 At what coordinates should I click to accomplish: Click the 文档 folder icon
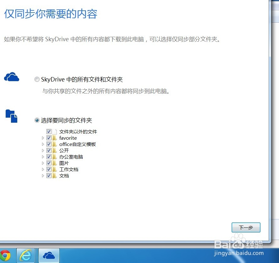[x=55, y=176]
